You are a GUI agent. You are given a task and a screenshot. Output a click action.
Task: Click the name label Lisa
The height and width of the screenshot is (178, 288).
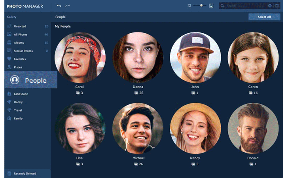[x=80, y=158]
